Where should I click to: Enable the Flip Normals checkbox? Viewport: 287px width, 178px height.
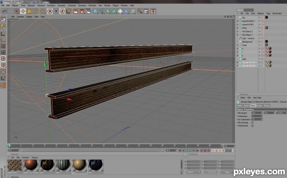click(252, 123)
